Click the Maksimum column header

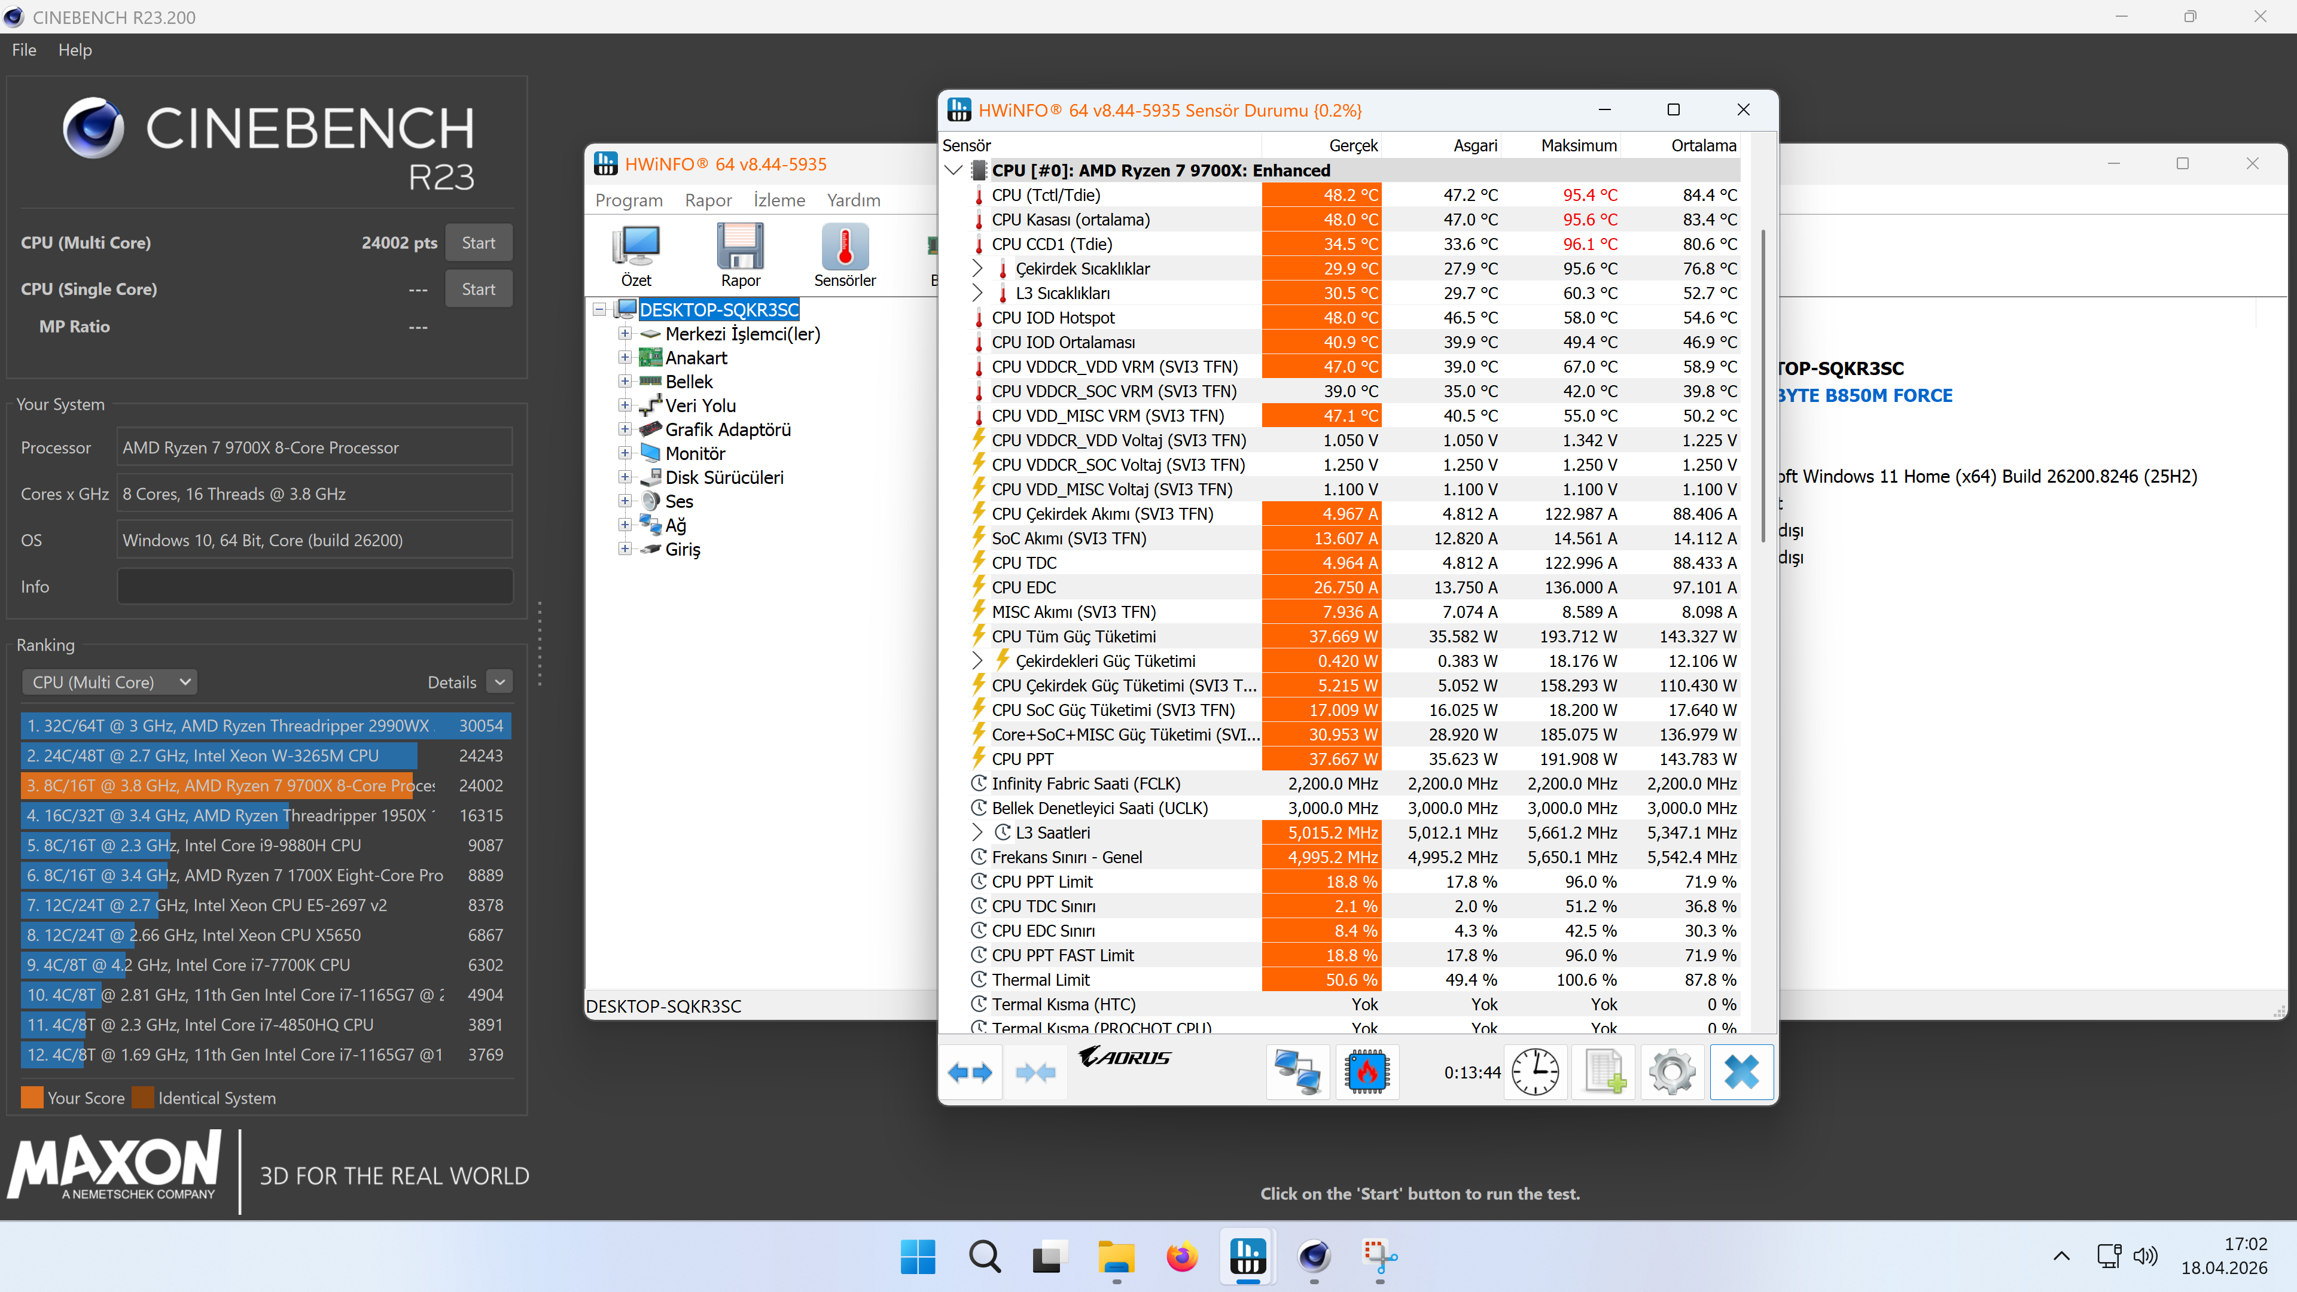[1561, 145]
